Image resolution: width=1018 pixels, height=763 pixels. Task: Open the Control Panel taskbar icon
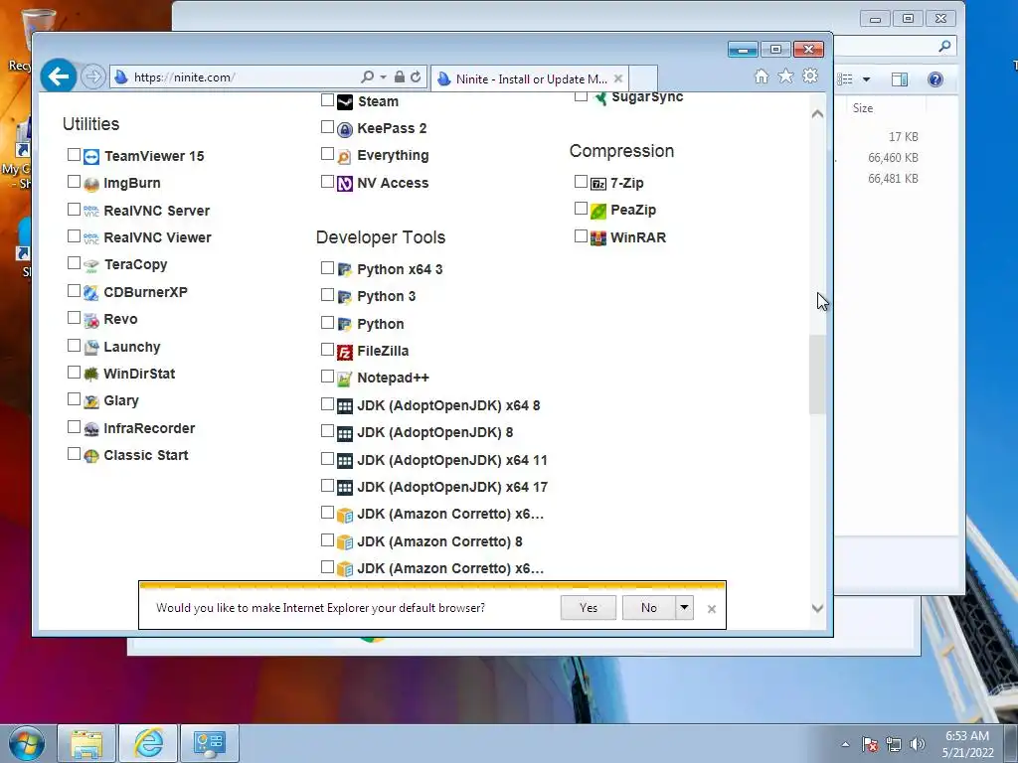tap(210, 743)
